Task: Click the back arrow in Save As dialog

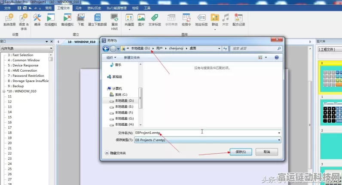Action: [x=106, y=49]
